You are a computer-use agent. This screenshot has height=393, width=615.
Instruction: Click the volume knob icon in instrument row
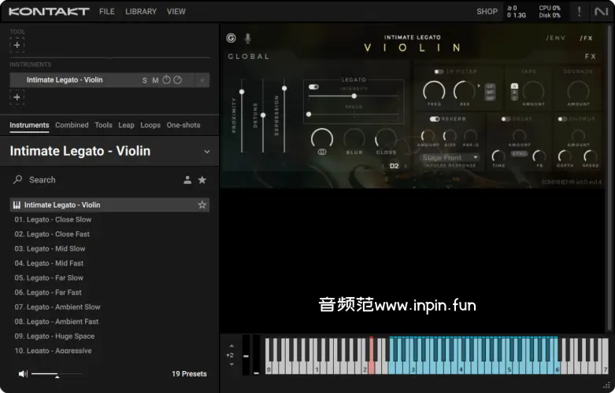tap(166, 80)
